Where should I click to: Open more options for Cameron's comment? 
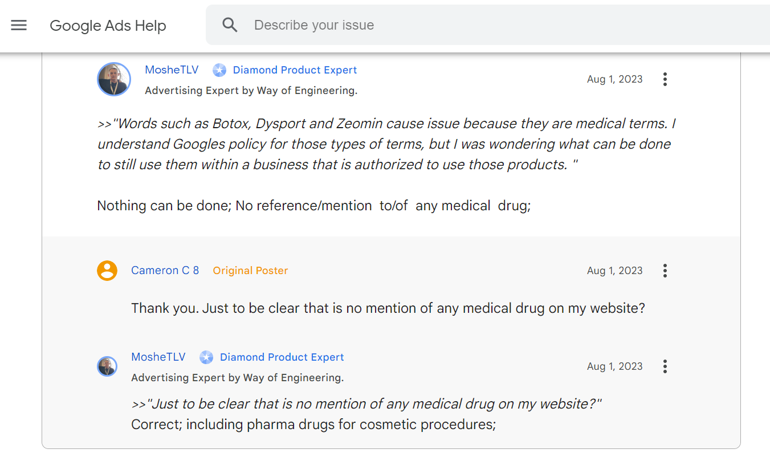click(665, 271)
